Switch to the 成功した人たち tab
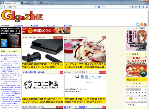This screenshot has width=149, height=109. pyautogui.click(x=48, y=3)
